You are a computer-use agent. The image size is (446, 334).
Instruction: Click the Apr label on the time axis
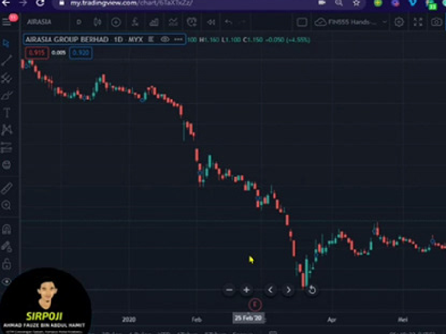click(x=332, y=320)
